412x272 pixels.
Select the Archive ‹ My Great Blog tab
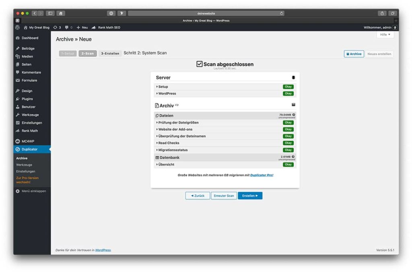click(x=206, y=21)
